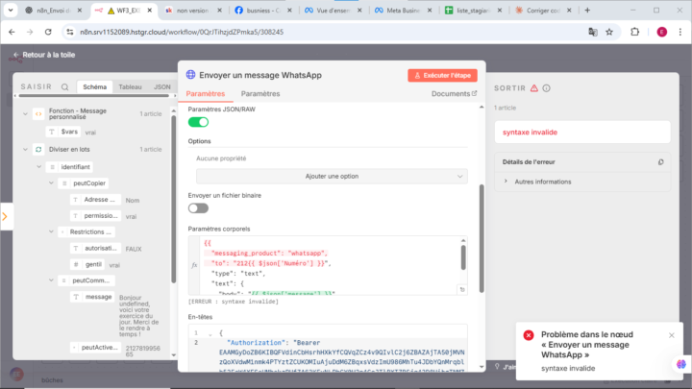Viewport: 692px width, 389px height.
Task: Open the second Paramètres tab
Action: click(x=260, y=93)
